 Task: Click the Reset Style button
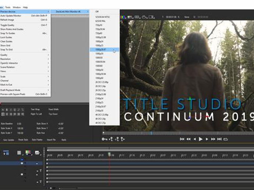click(23, 140)
